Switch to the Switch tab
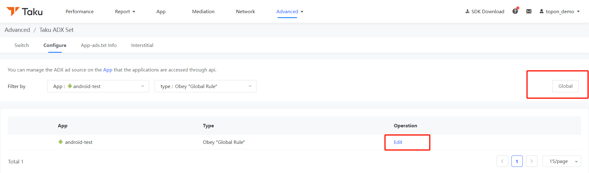The height and width of the screenshot is (173, 589). click(21, 45)
